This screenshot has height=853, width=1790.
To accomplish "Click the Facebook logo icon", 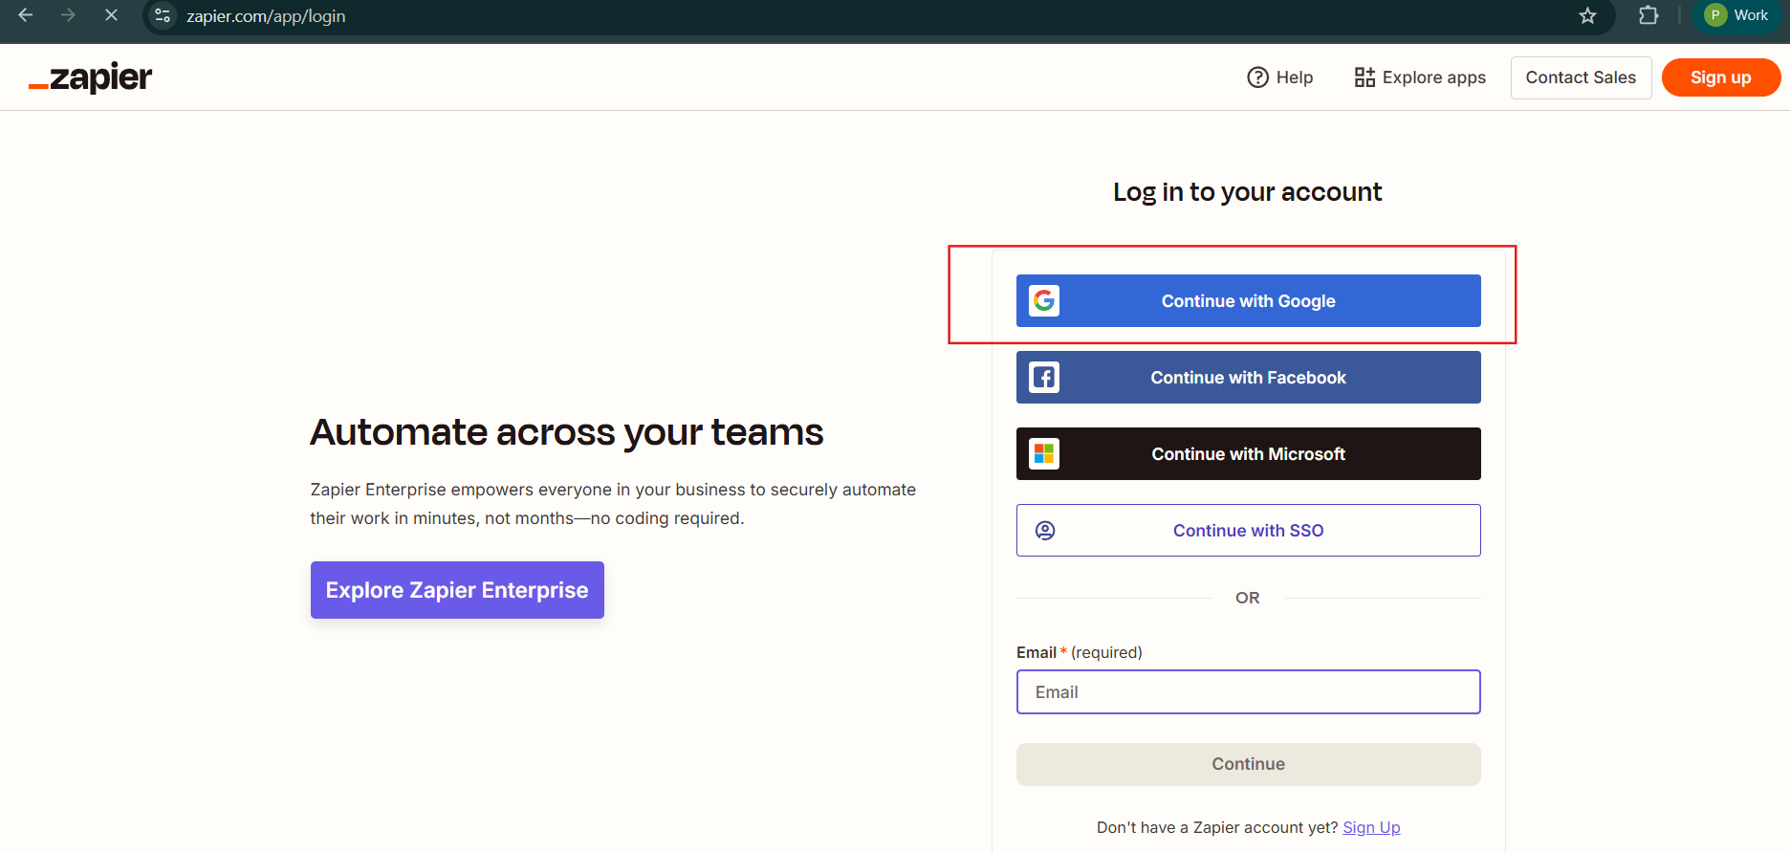I will point(1044,377).
